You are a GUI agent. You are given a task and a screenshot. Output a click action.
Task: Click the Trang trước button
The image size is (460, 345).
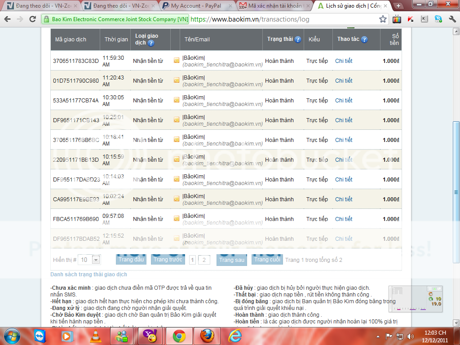168,259
